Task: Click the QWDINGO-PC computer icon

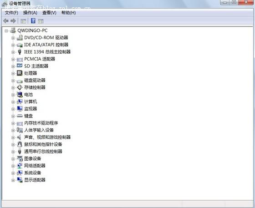Action: (13, 30)
